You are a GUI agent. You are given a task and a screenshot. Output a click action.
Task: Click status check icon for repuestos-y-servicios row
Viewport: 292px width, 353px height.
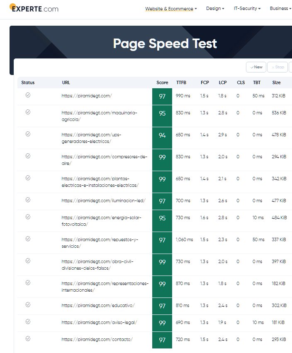[28, 239]
